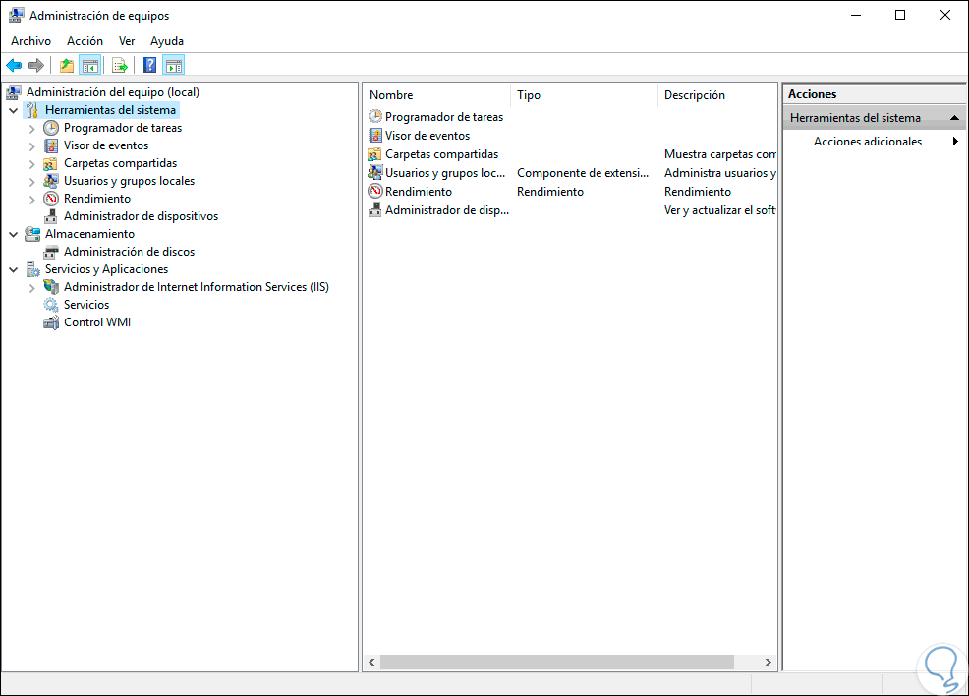This screenshot has height=696, width=969.
Task: Click the Control WMI icon in tree
Action: coord(51,322)
